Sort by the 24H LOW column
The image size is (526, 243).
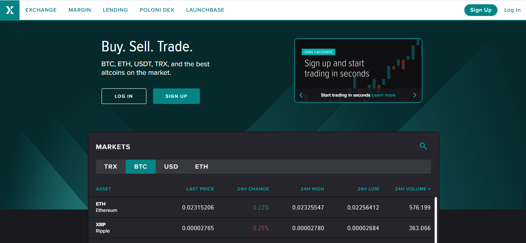tap(368, 189)
